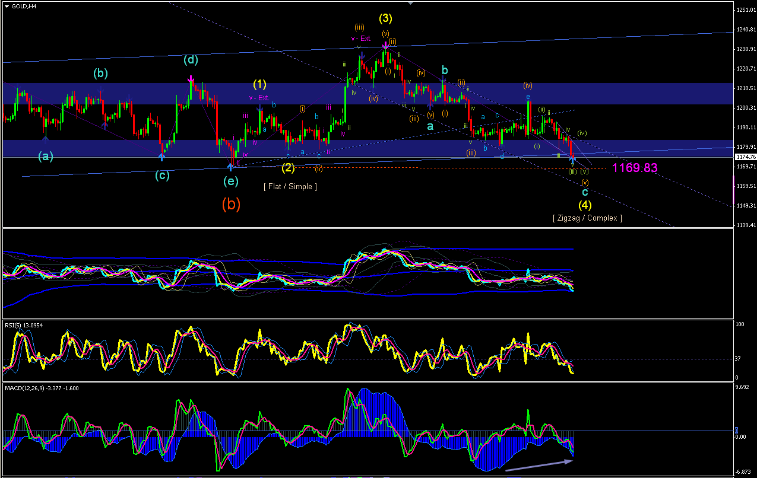This screenshot has width=757, height=478.
Task: Click the 1139.41 price axis value
Action: point(748,225)
